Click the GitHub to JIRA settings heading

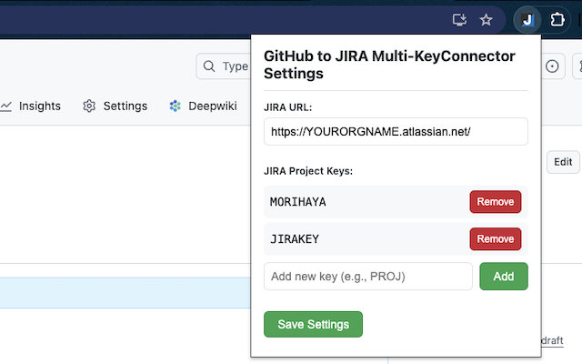click(389, 65)
